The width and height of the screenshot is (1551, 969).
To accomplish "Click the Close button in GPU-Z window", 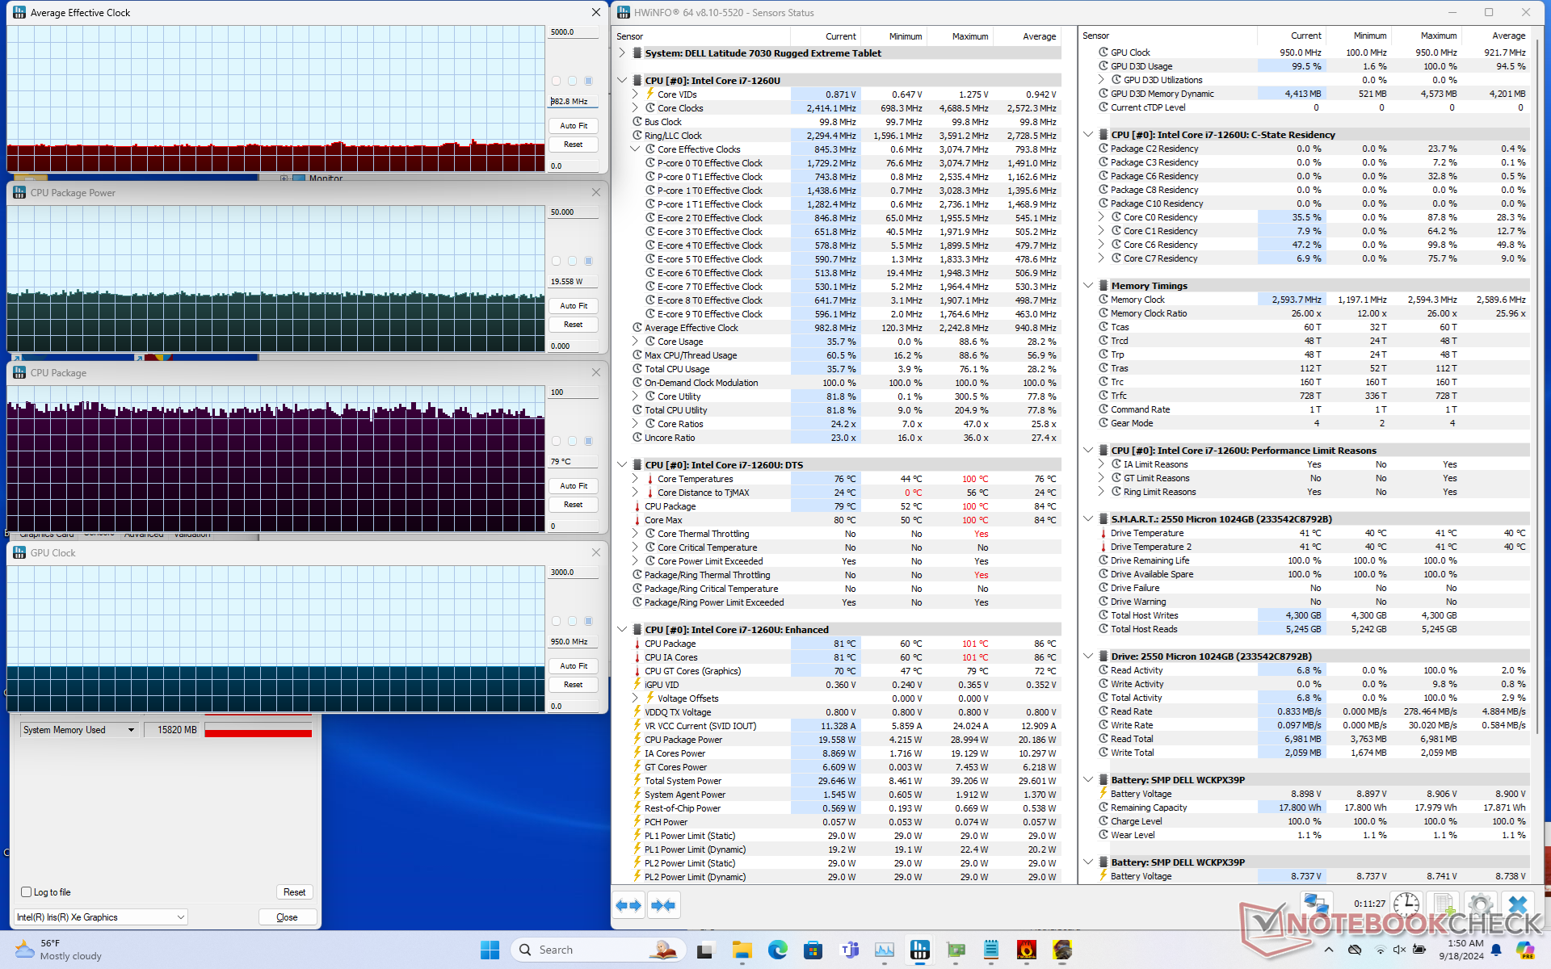I will pyautogui.click(x=287, y=917).
